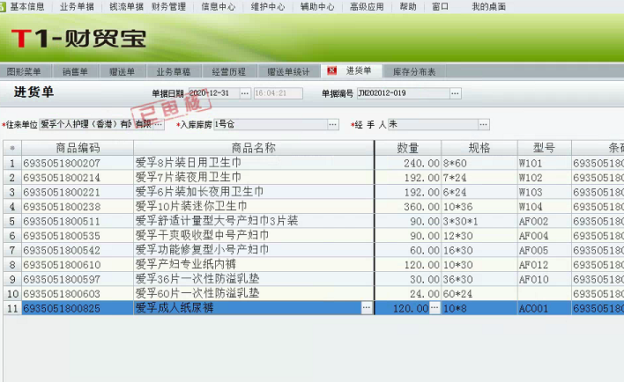Click the 往来单位 supplier field
Image resolution: width=624 pixels, height=382 pixels.
coord(96,124)
